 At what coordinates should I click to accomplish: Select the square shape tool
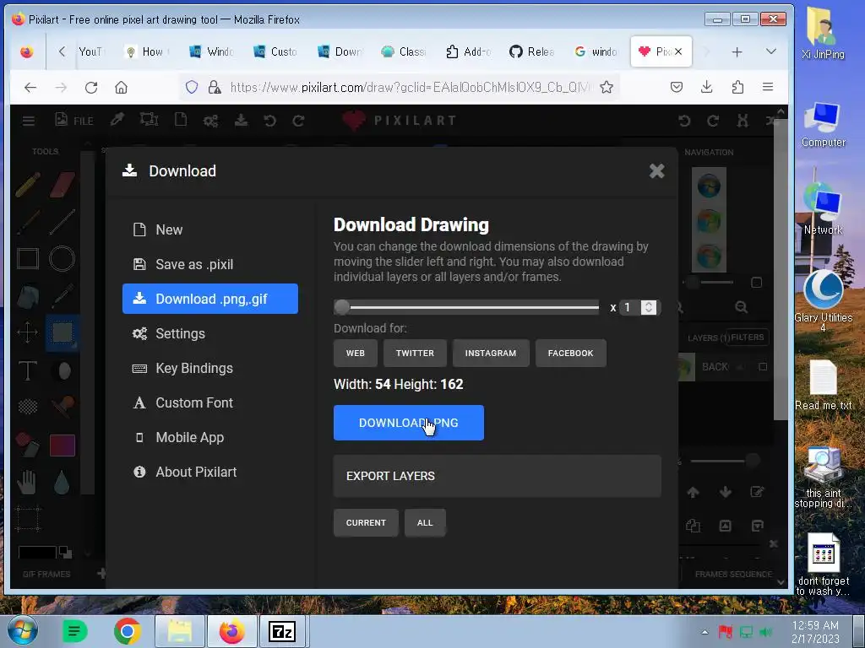click(28, 258)
